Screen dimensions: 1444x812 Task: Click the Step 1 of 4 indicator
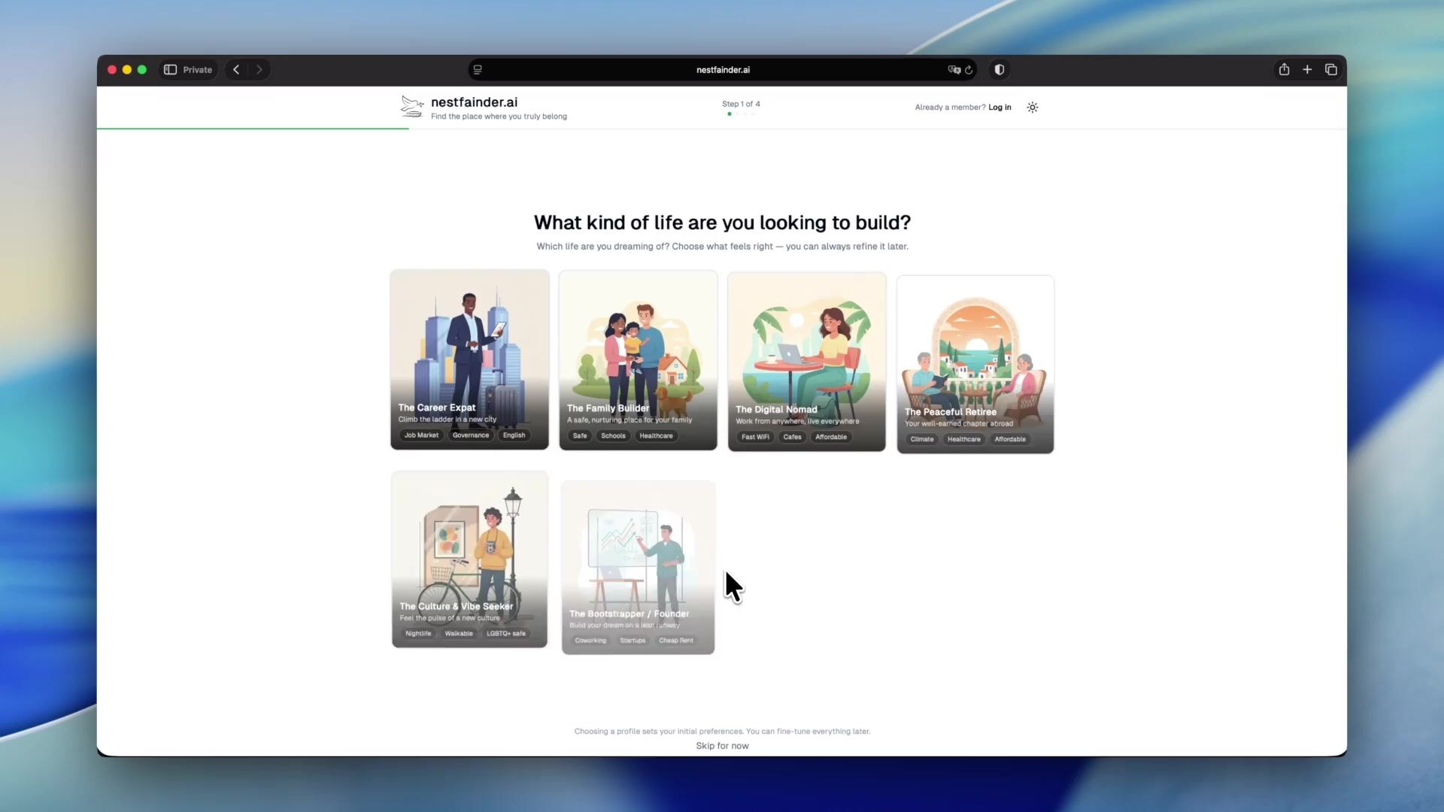[x=741, y=104]
